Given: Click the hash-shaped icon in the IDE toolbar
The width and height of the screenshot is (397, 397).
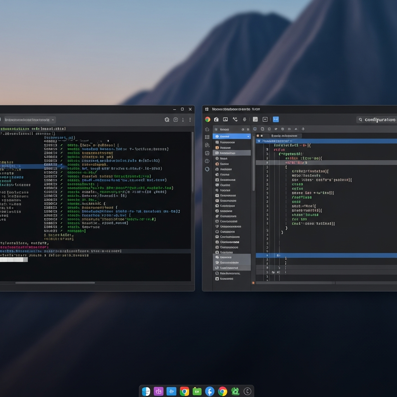Looking at the screenshot, I should pyautogui.click(x=245, y=119).
